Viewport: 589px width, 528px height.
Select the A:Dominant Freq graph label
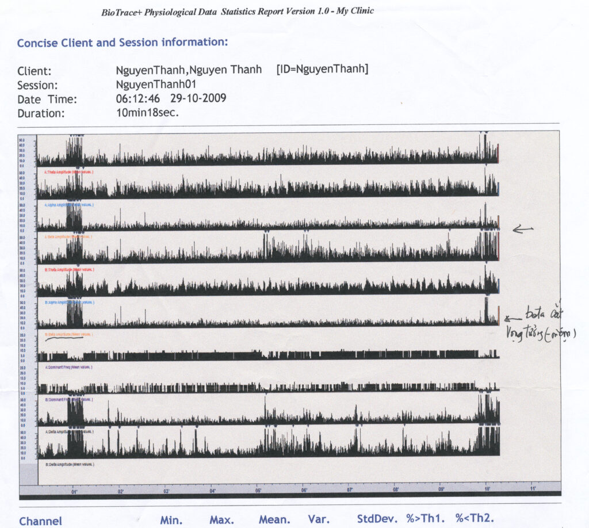tap(68, 366)
